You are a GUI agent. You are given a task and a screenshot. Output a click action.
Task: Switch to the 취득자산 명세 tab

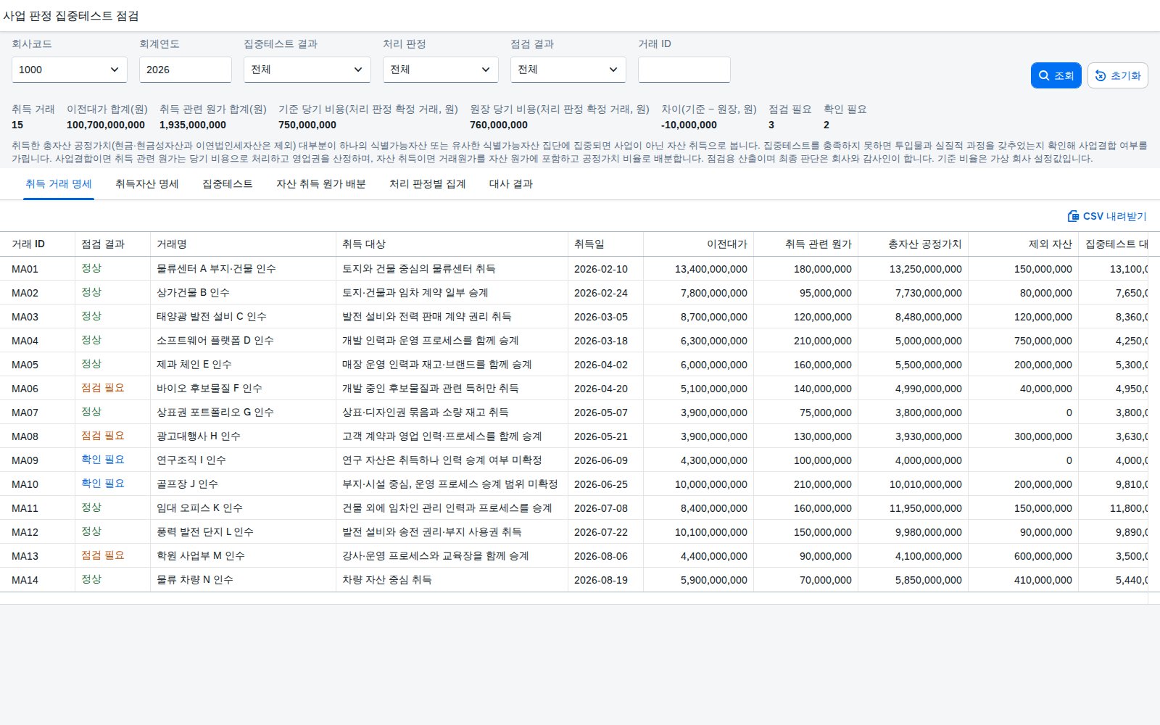click(x=147, y=184)
